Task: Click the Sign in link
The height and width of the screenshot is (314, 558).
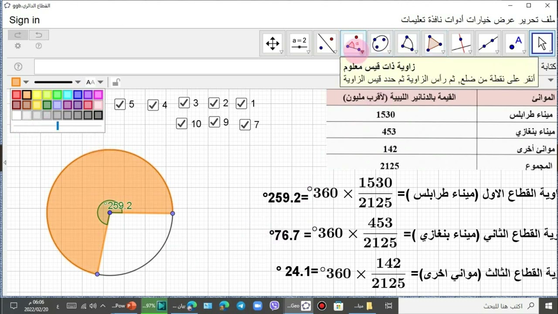Action: 24,20
